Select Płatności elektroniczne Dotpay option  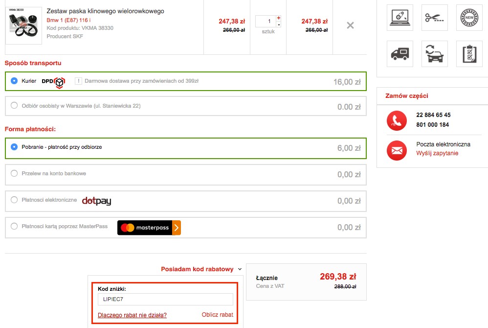pyautogui.click(x=14, y=200)
